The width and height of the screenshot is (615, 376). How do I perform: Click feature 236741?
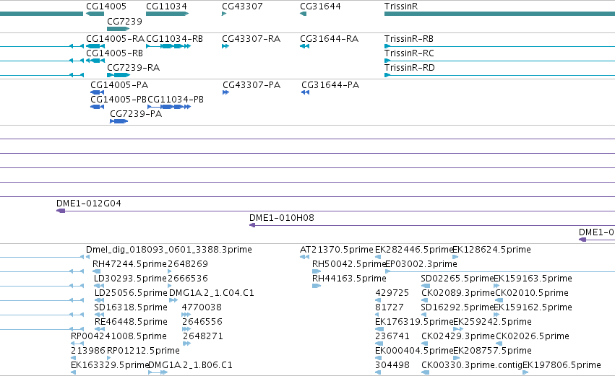point(392,336)
